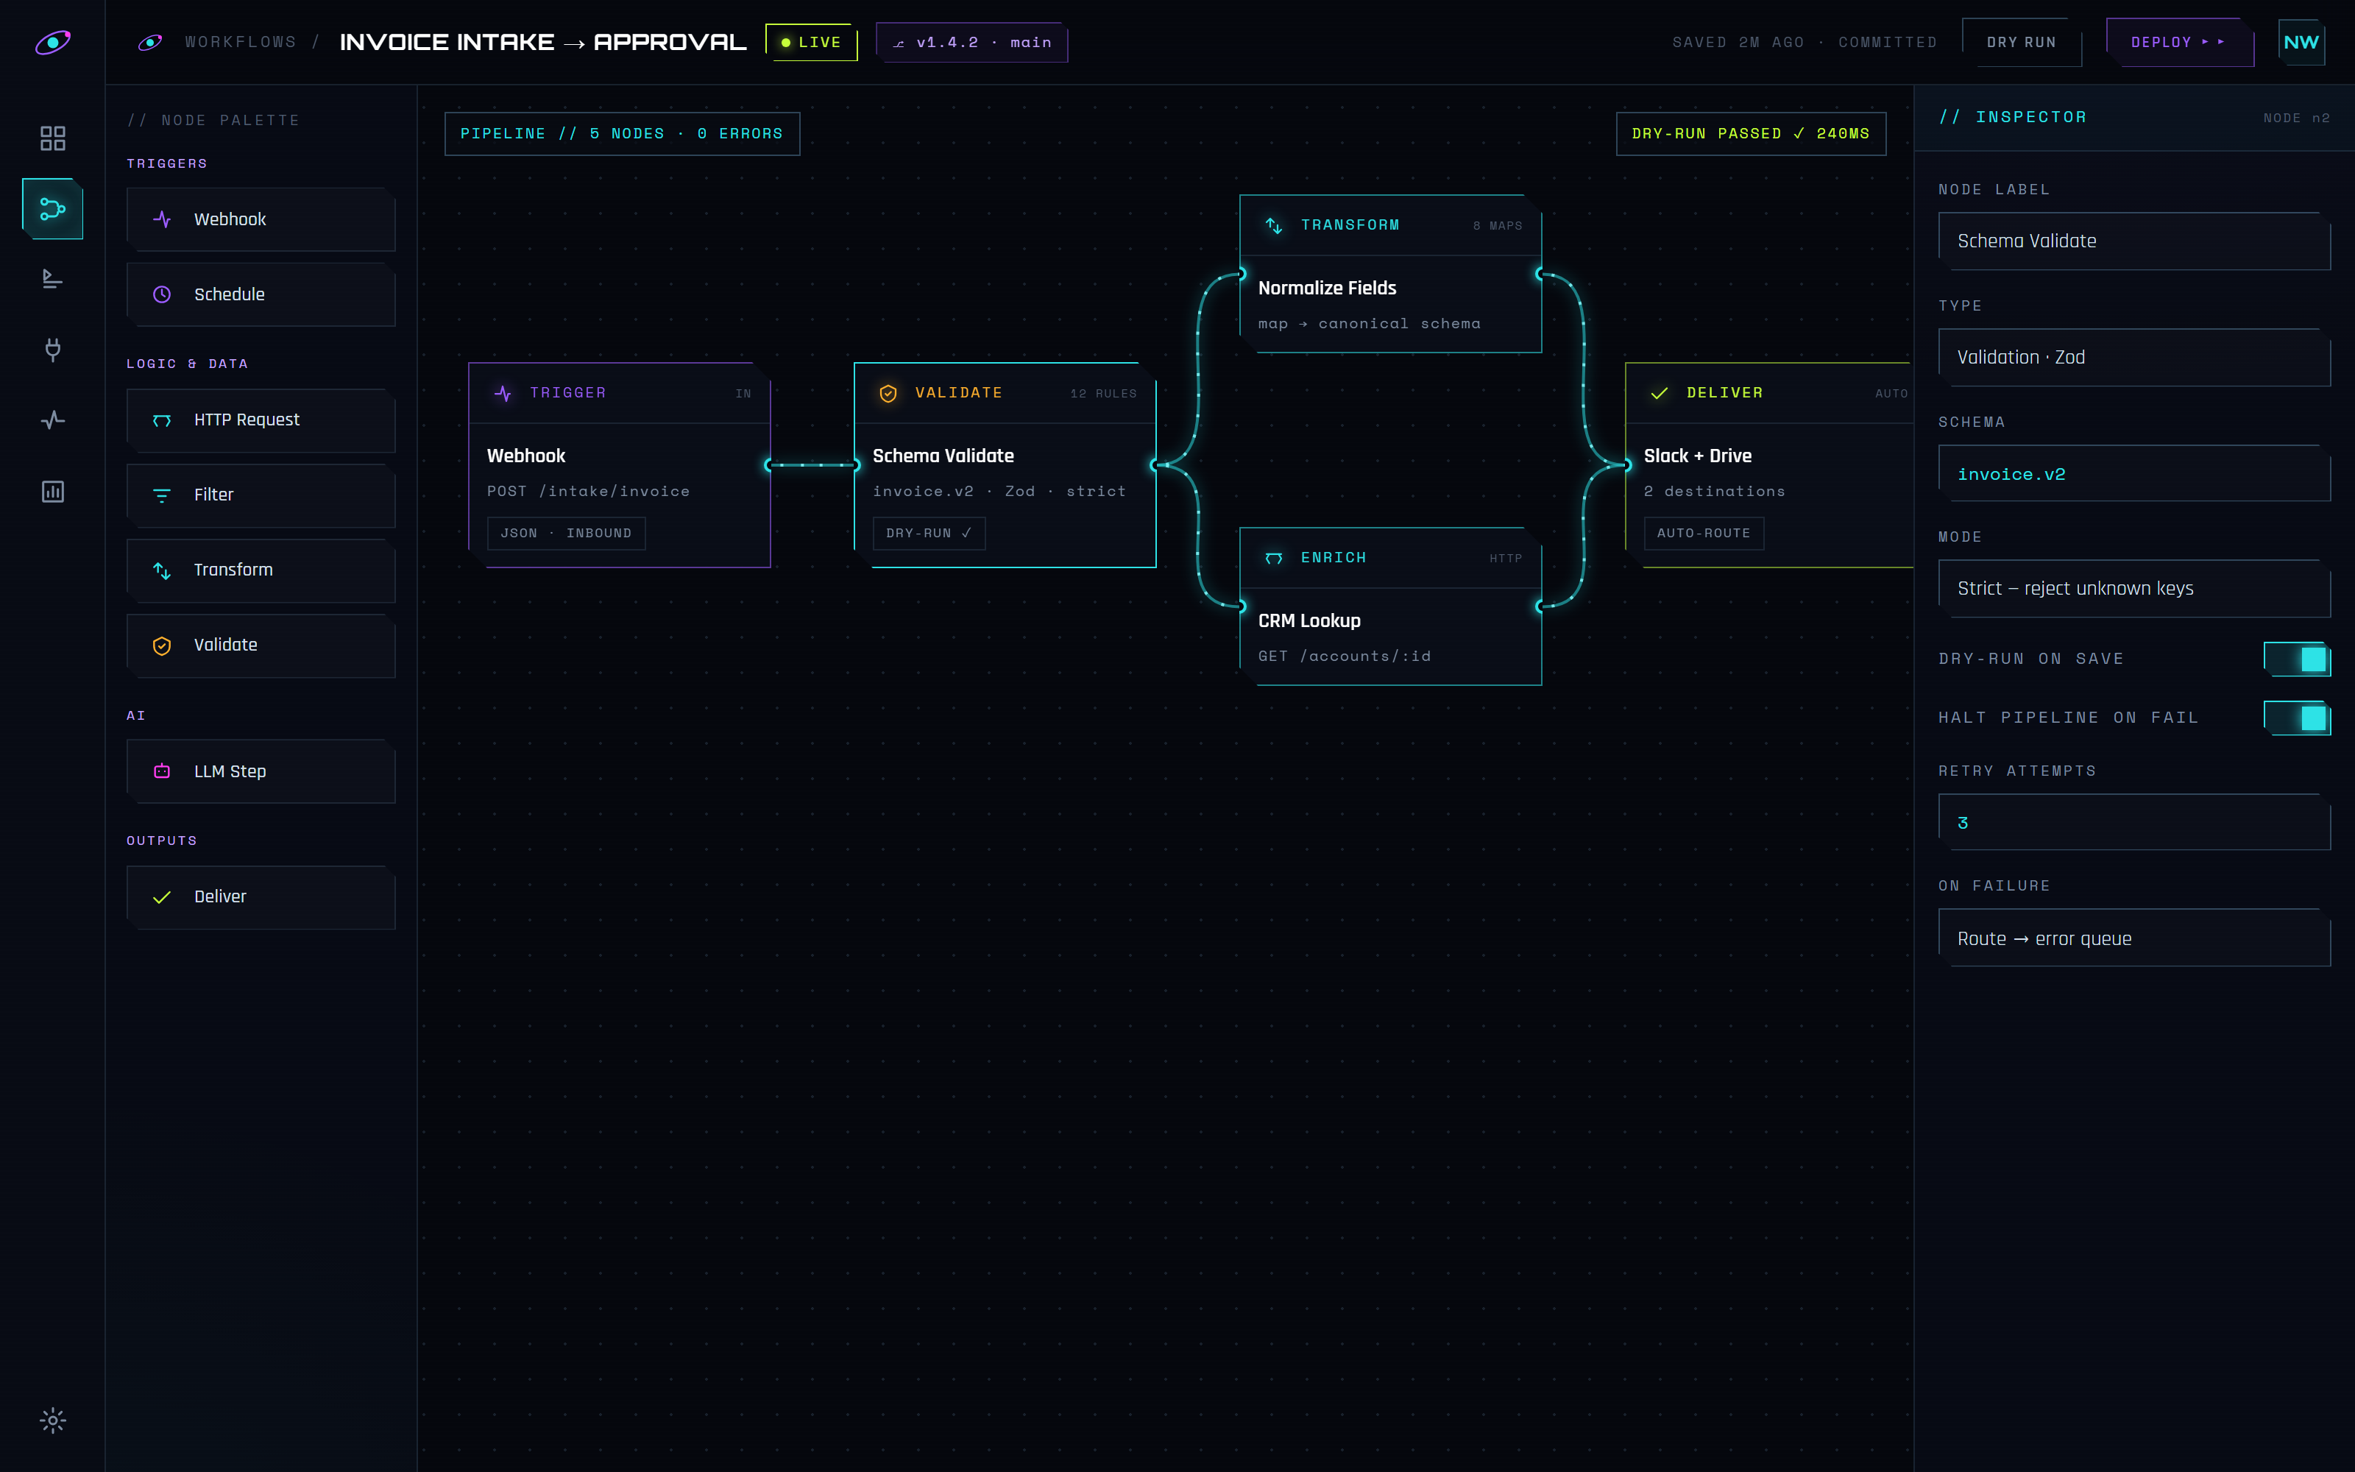
Task: Select the Schema Validate node title
Action: (943, 456)
